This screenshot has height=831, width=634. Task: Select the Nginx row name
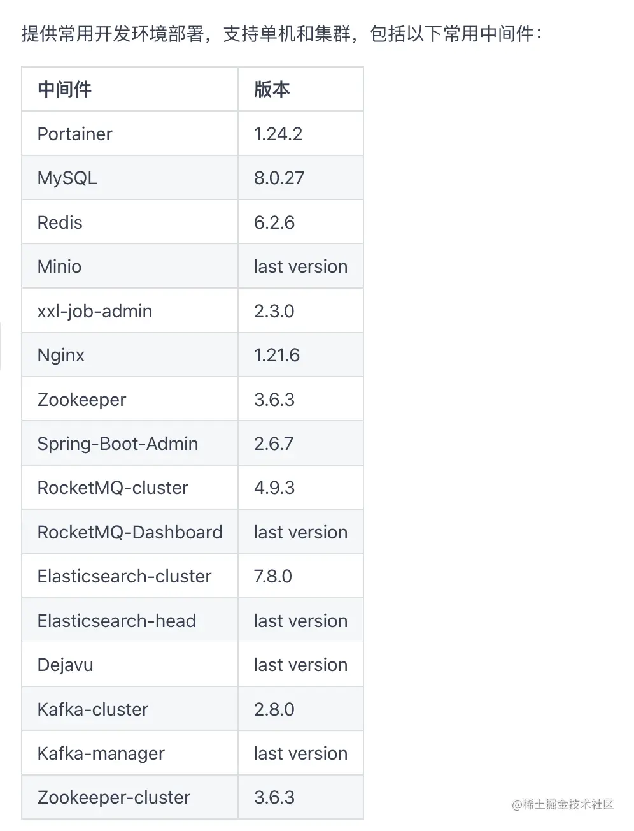61,355
